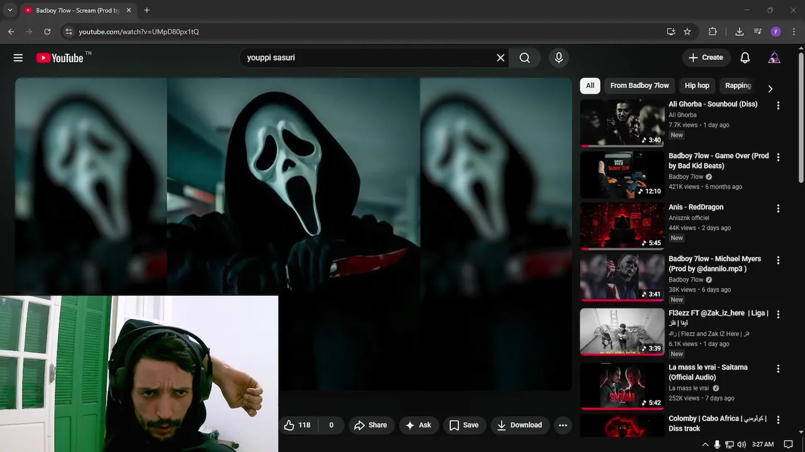This screenshot has width=805, height=452.
Task: Bookmark this tab with the star
Action: click(687, 31)
